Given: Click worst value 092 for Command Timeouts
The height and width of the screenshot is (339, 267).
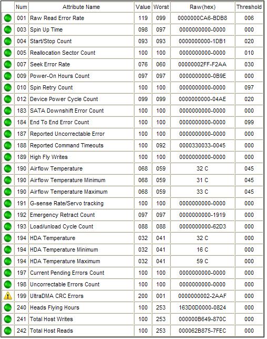Looking at the screenshot, I should 161,145.
